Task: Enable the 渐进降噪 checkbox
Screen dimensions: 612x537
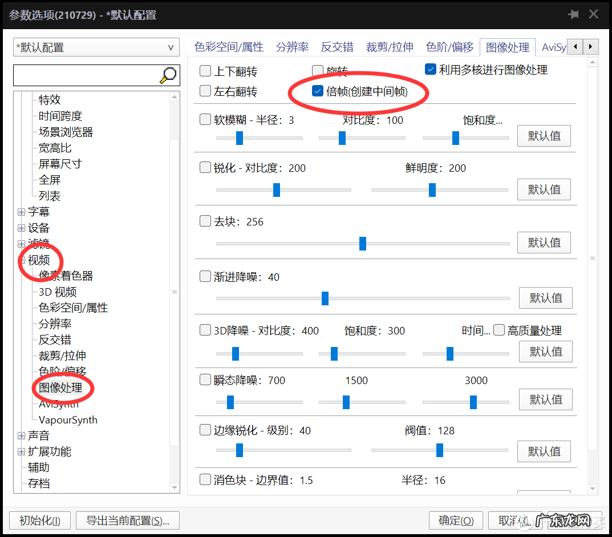Action: click(x=205, y=277)
